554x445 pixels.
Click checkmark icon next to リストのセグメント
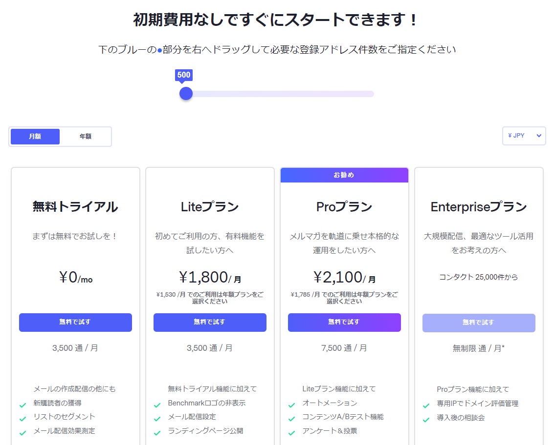pyautogui.click(x=22, y=419)
